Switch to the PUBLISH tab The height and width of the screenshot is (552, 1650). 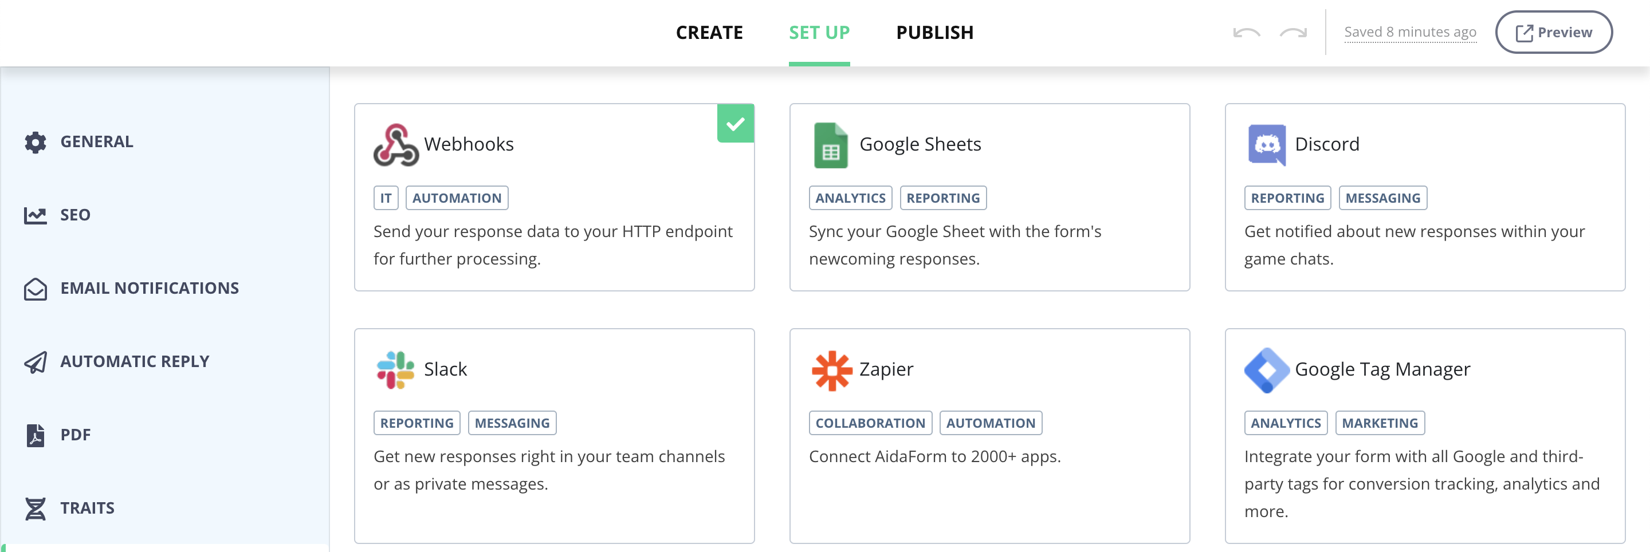click(x=934, y=33)
